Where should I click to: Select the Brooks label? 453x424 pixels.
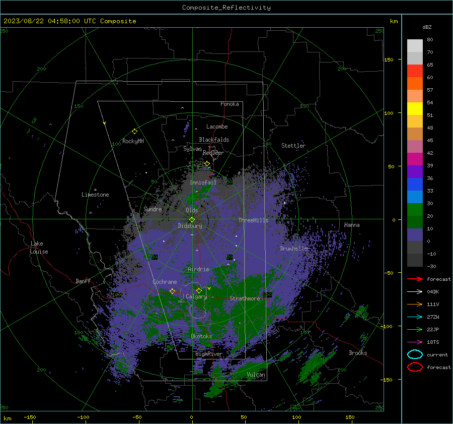[358, 353]
